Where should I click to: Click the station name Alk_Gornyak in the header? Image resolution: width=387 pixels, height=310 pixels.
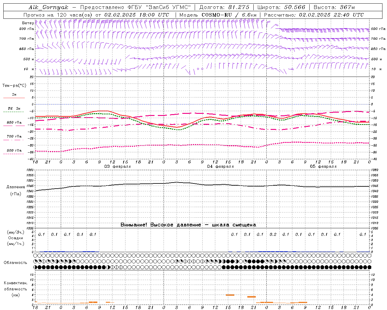(x=48, y=7)
